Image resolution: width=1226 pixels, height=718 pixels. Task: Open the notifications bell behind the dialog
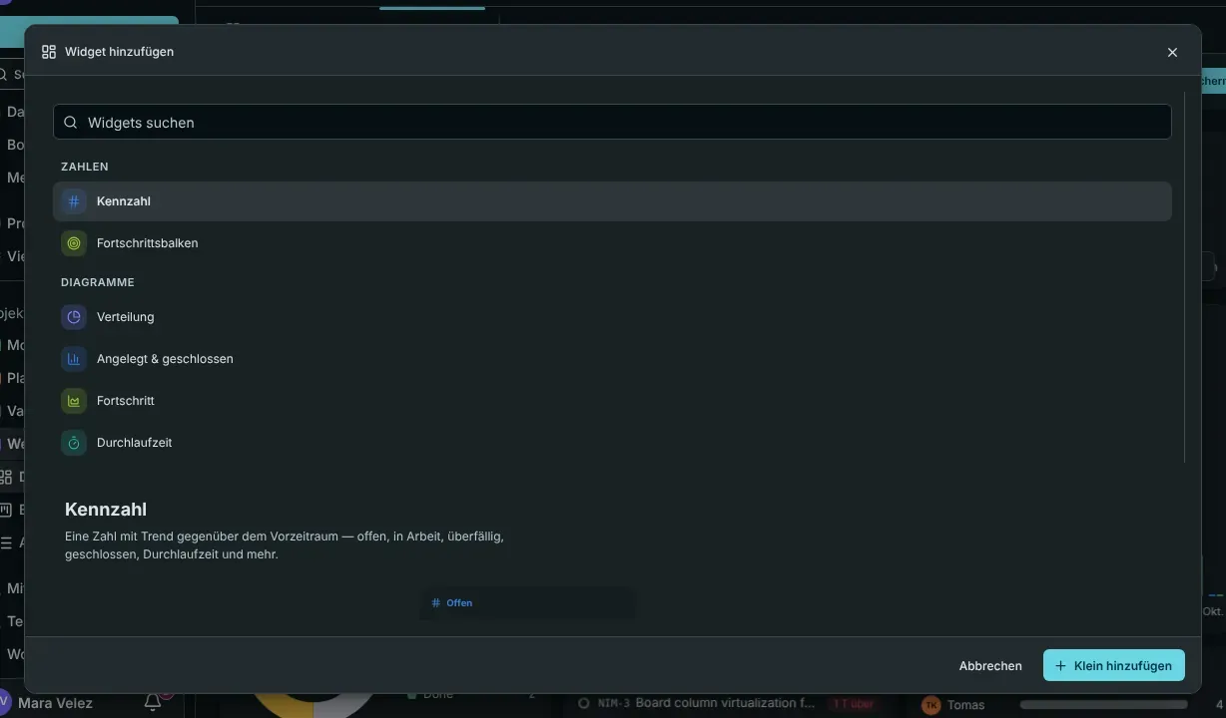(153, 703)
